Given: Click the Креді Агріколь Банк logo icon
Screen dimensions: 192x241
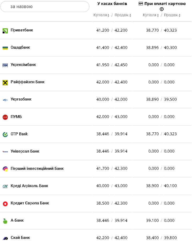Looking at the screenshot, I should point(5,186).
